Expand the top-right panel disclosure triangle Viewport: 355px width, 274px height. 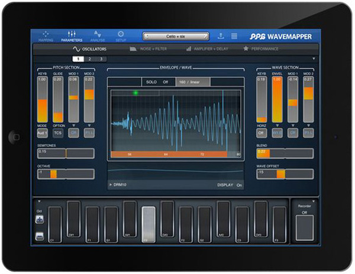[x=314, y=58]
